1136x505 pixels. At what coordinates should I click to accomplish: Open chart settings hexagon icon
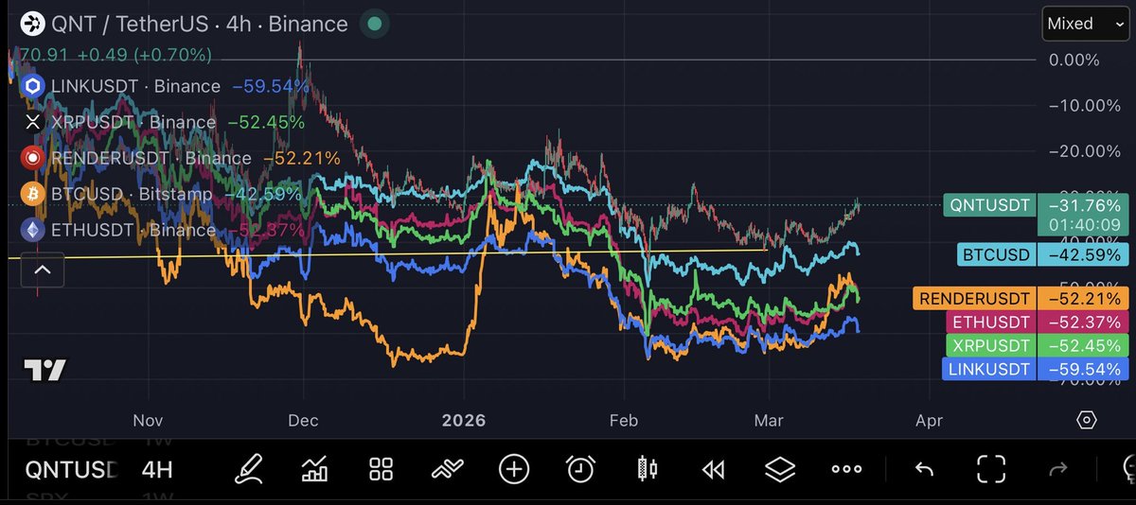coord(1087,420)
